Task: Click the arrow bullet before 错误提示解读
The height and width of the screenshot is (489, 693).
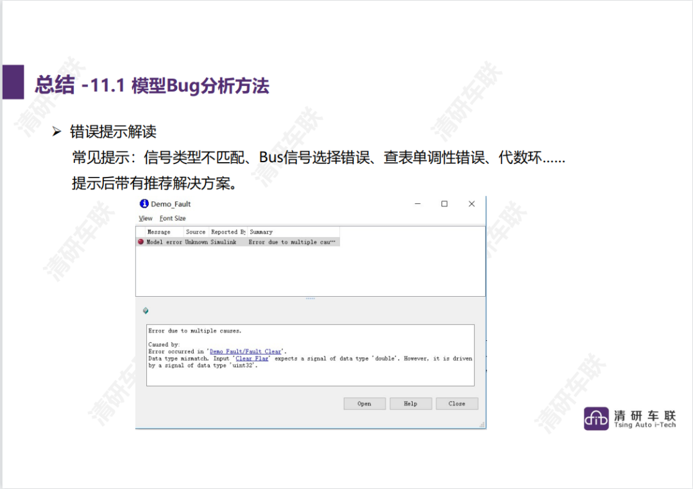Action: click(56, 131)
